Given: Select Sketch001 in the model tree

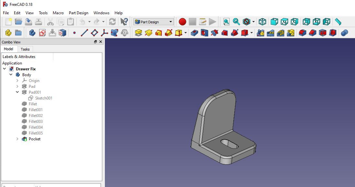Looking at the screenshot, I should pos(43,98).
